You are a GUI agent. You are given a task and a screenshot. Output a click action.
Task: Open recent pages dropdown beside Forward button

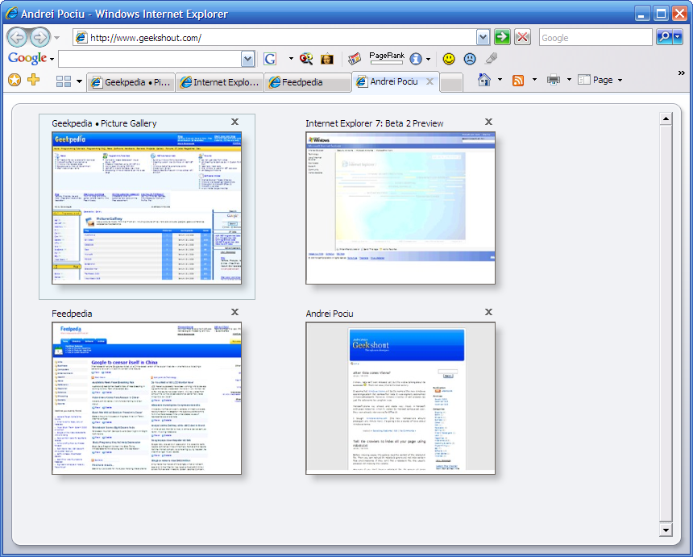(x=56, y=38)
